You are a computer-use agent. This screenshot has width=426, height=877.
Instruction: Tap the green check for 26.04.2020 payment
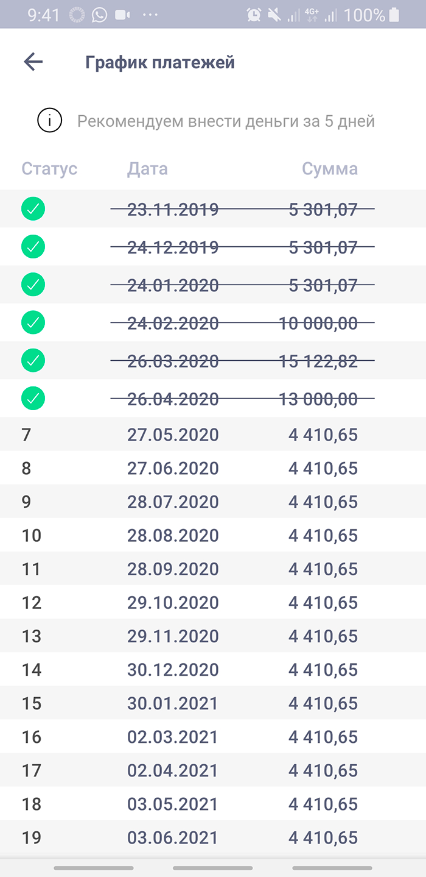33,399
